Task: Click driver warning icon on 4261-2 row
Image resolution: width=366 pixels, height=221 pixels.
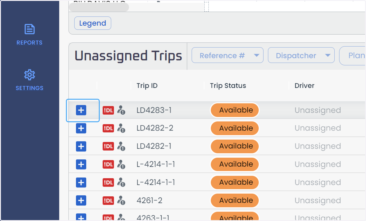Action: 121,201
